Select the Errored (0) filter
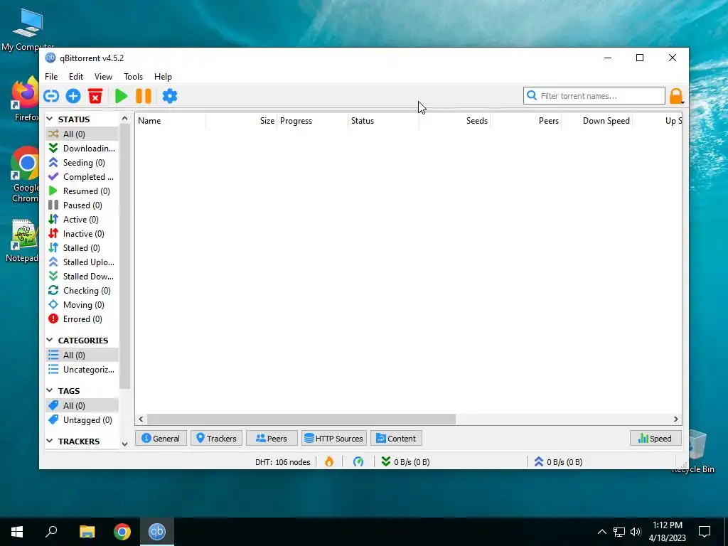 click(82, 319)
